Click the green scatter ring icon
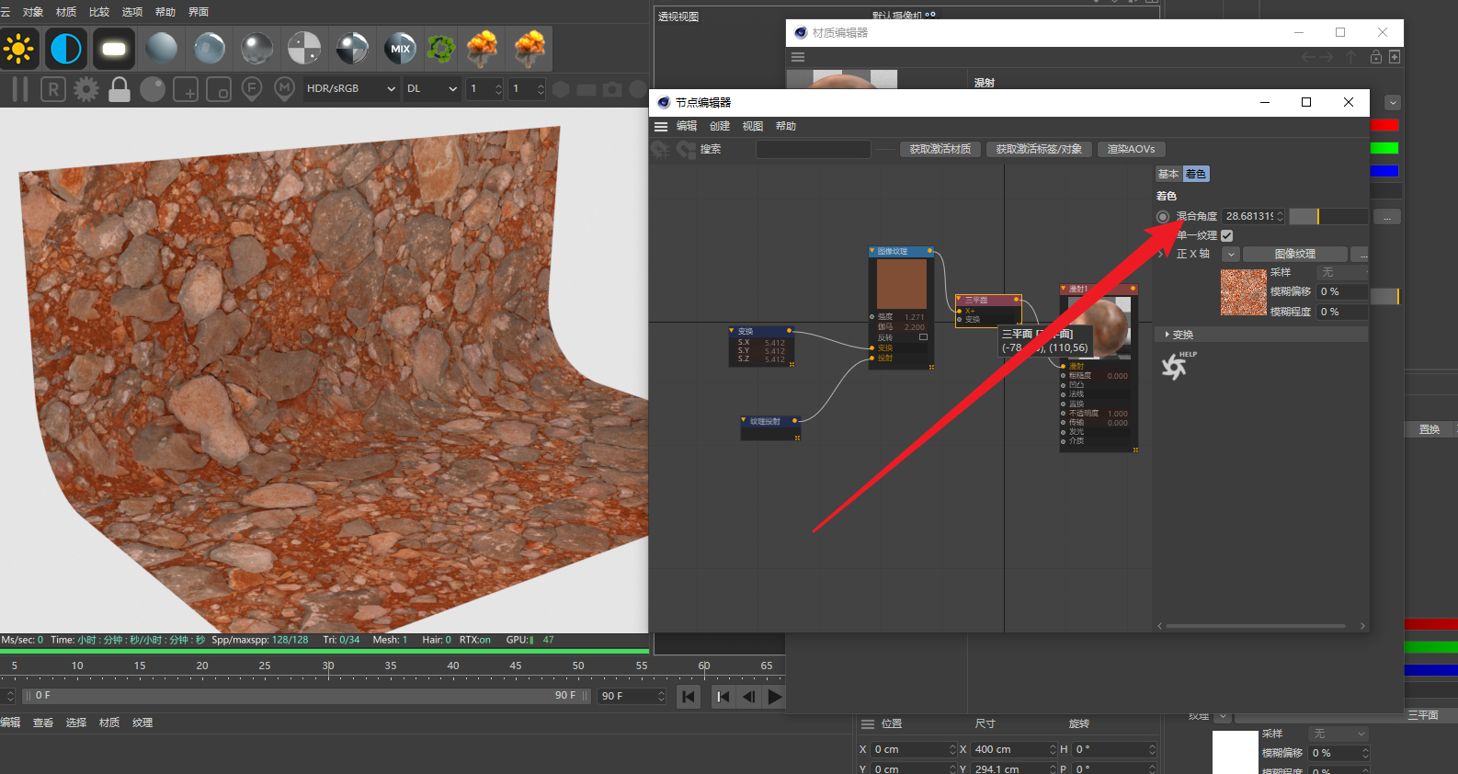 point(441,49)
